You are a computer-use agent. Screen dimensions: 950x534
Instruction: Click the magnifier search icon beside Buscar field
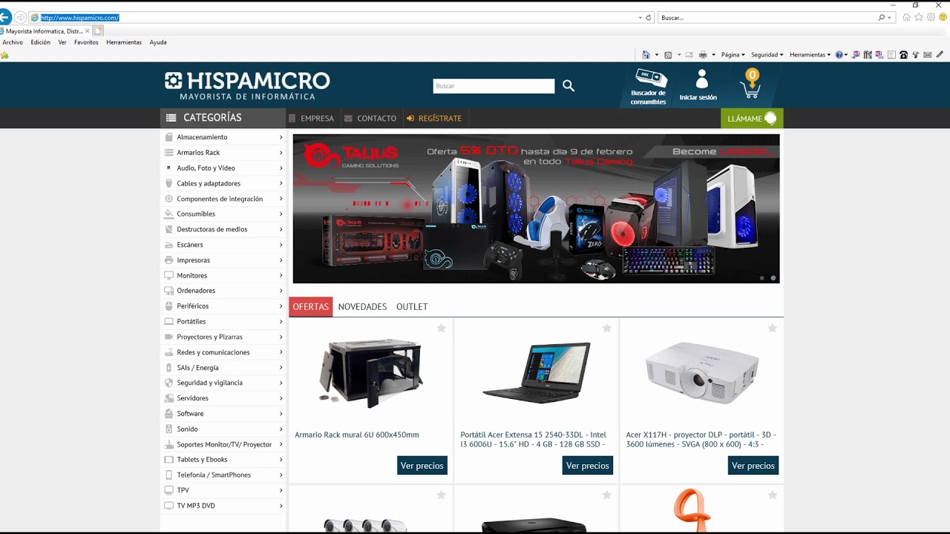(569, 86)
